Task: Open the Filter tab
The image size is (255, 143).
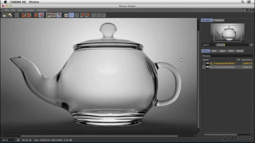Action: [x=231, y=51]
